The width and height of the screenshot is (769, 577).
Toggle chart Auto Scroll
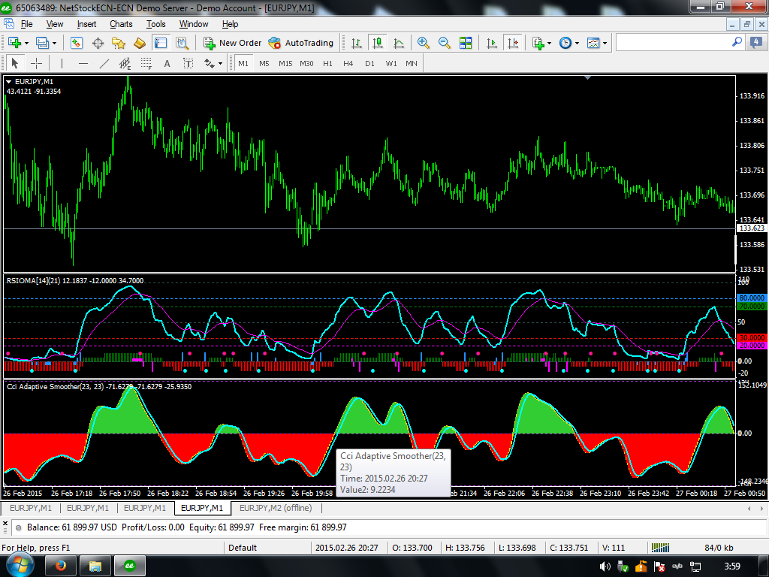pyautogui.click(x=492, y=43)
